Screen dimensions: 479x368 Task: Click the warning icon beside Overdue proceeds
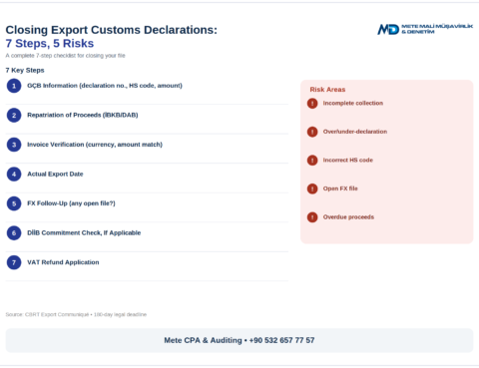click(312, 217)
